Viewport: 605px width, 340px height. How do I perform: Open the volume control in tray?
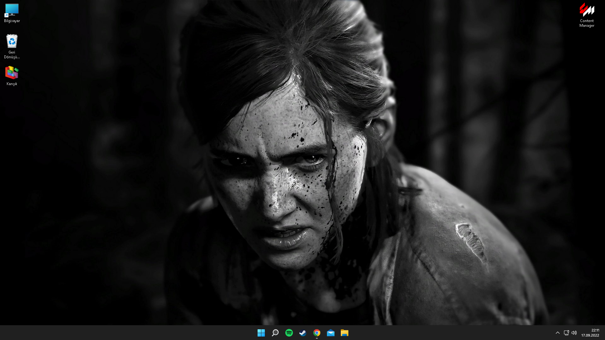pos(574,333)
